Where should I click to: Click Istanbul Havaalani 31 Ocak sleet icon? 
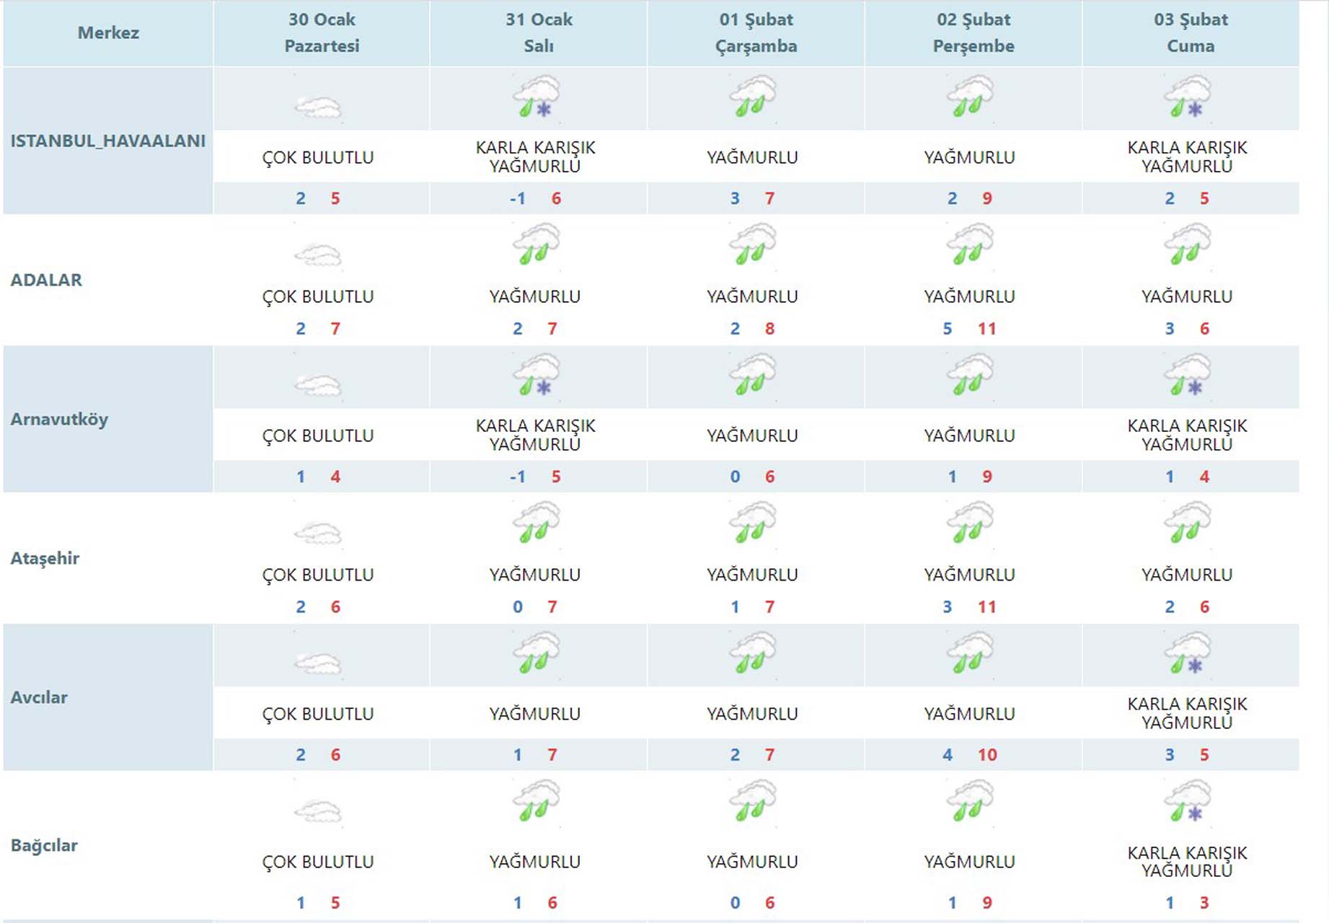tap(536, 97)
